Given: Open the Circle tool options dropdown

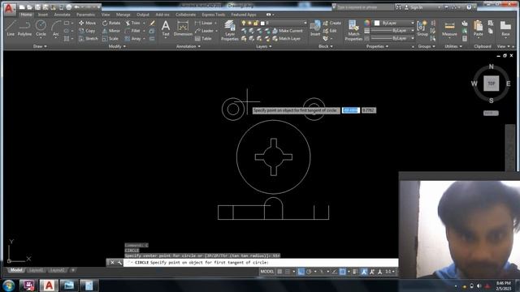Looking at the screenshot, I should click(x=41, y=38).
